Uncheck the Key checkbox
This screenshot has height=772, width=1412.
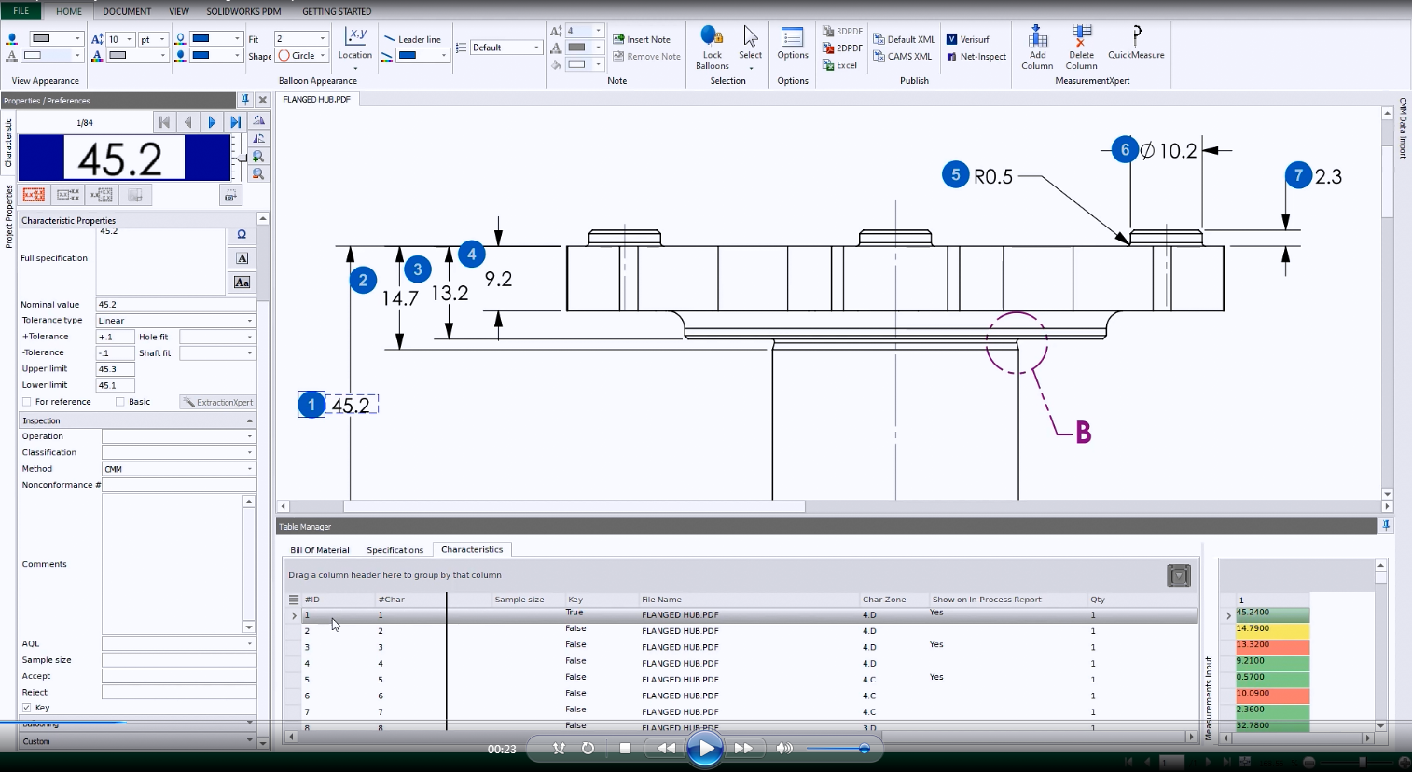[x=27, y=708]
